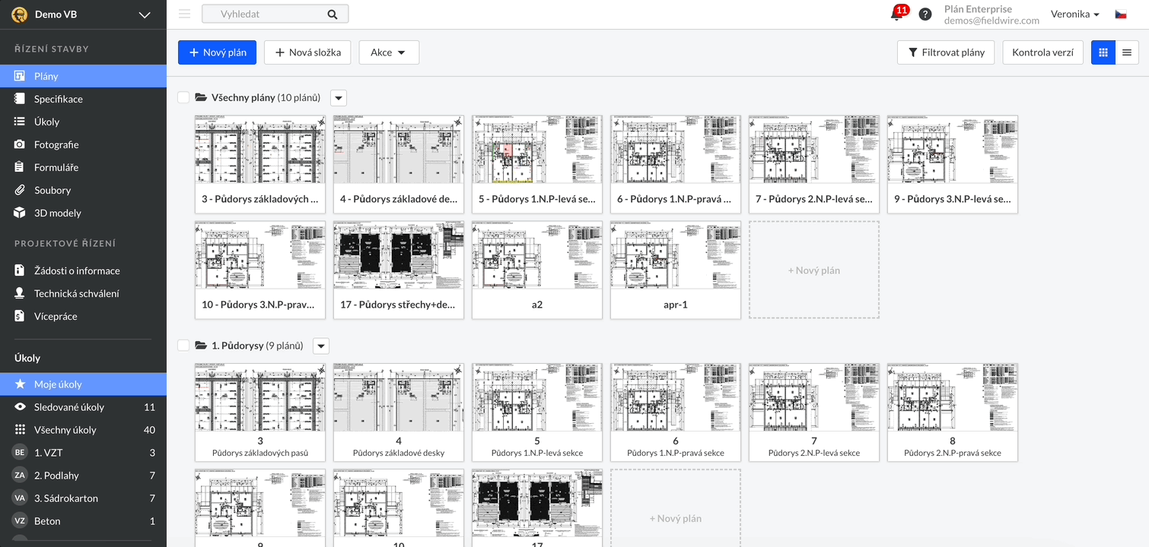This screenshot has height=547, width=1149.
Task: Expand the Akce dropdown
Action: pyautogui.click(x=388, y=52)
